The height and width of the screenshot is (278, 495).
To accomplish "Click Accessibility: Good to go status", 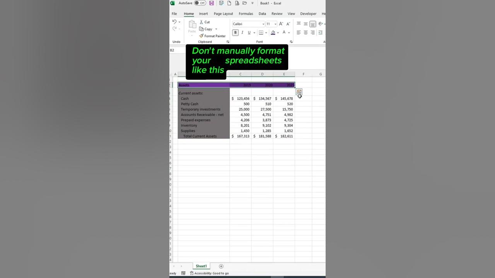I will click(x=209, y=273).
